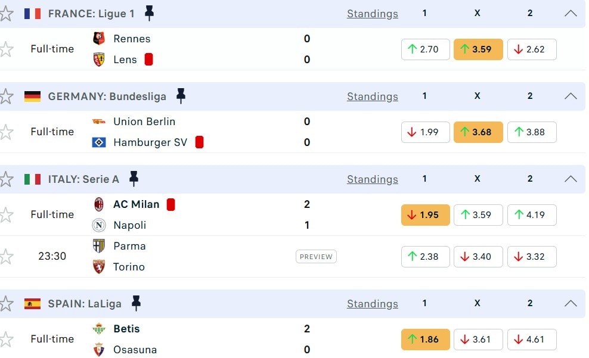Click the Rennes club crest

(x=99, y=39)
